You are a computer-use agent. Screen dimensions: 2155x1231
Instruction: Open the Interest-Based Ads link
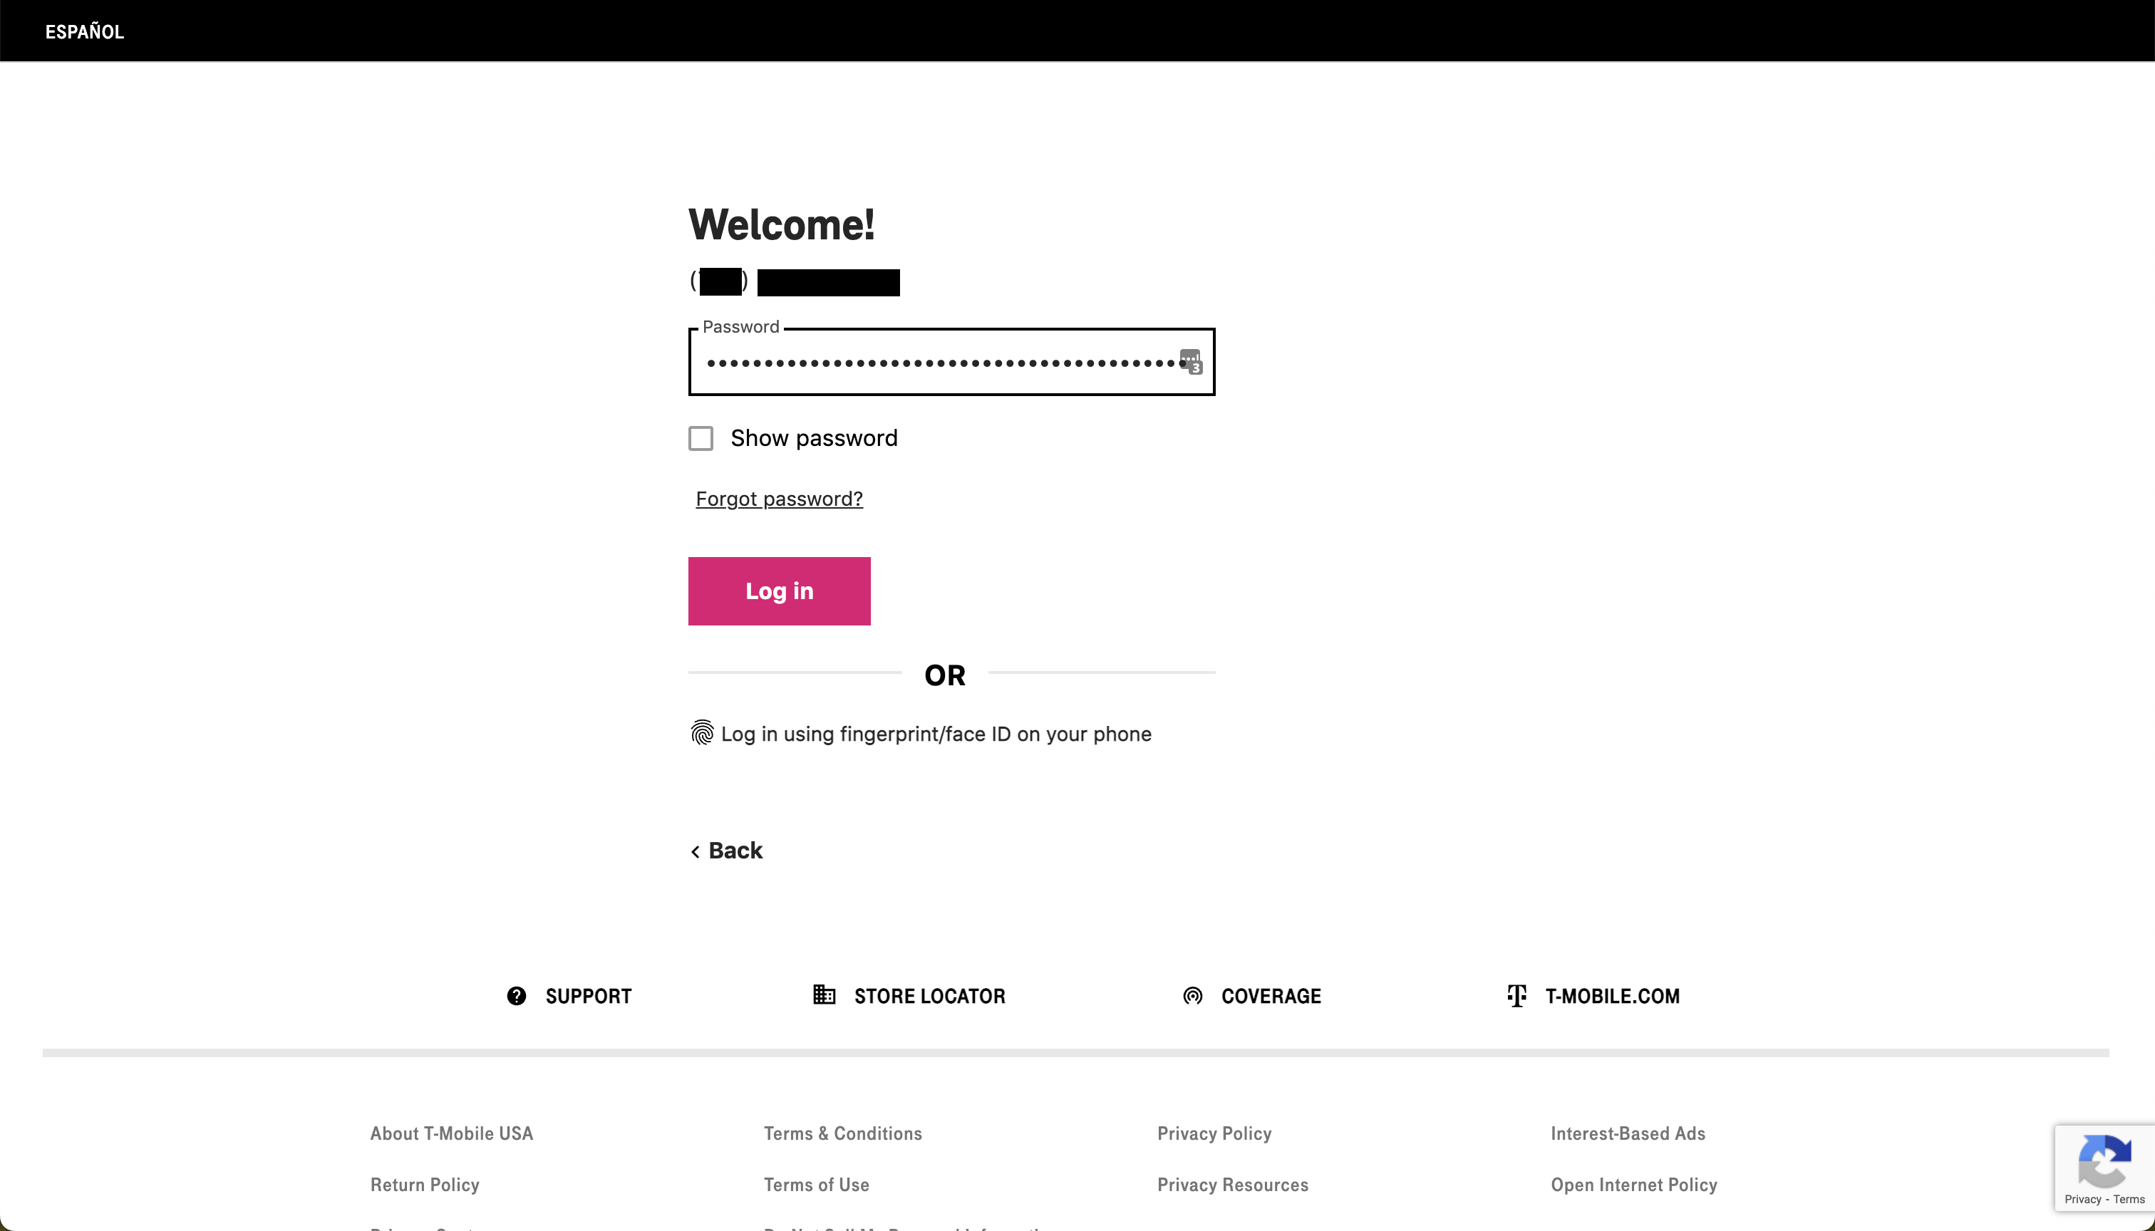1627,1133
